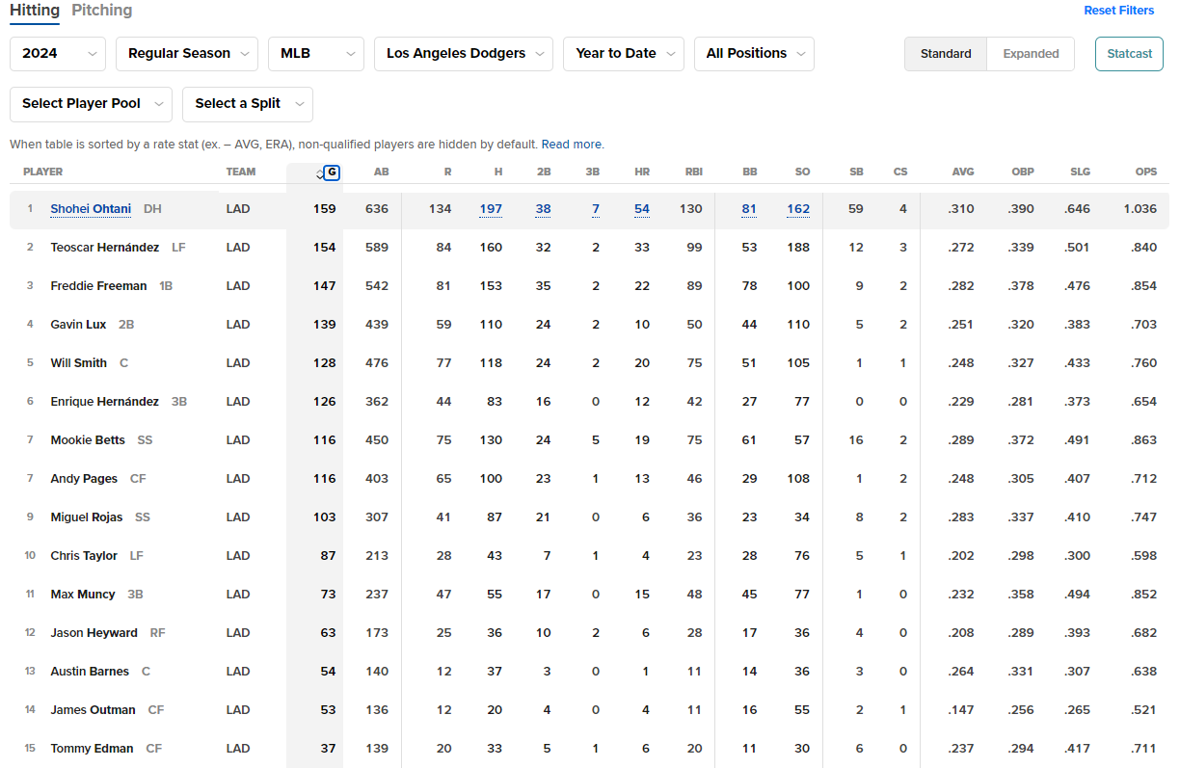Open Austin Barnes player page
1180x768 pixels.
click(90, 672)
